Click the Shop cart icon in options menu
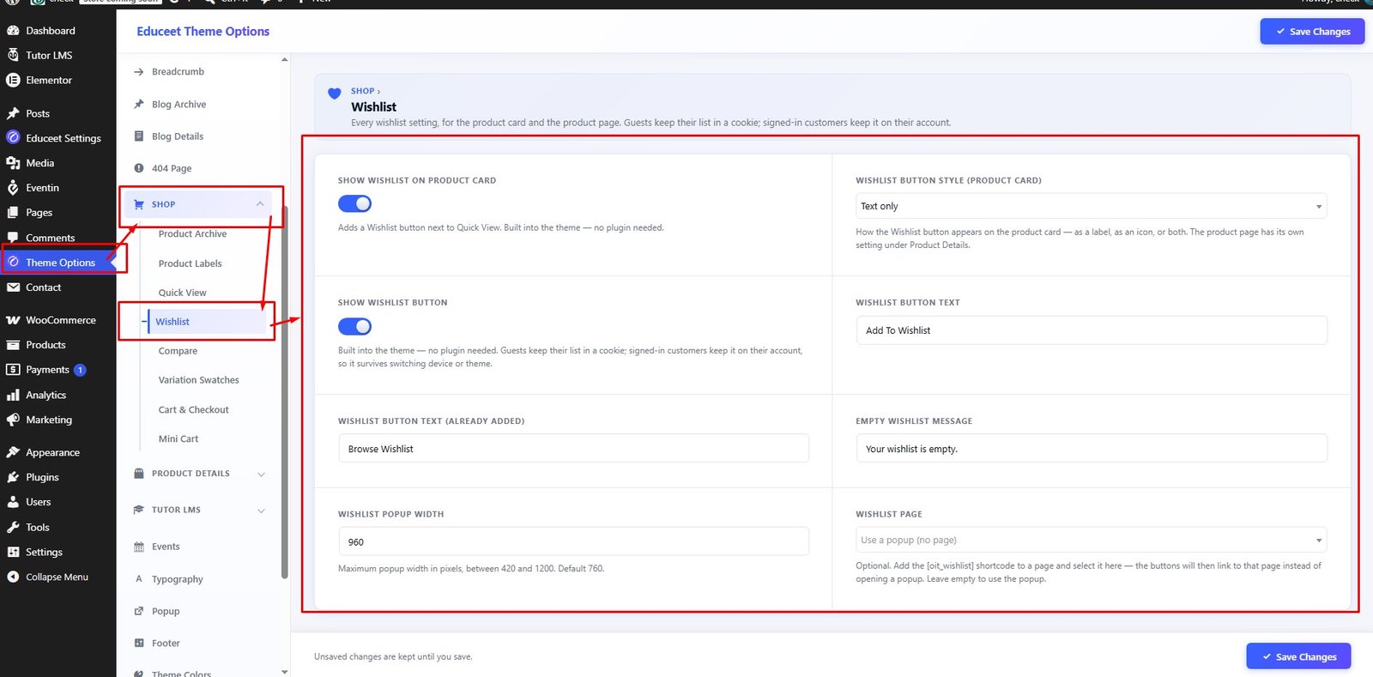The height and width of the screenshot is (677, 1373). (139, 204)
